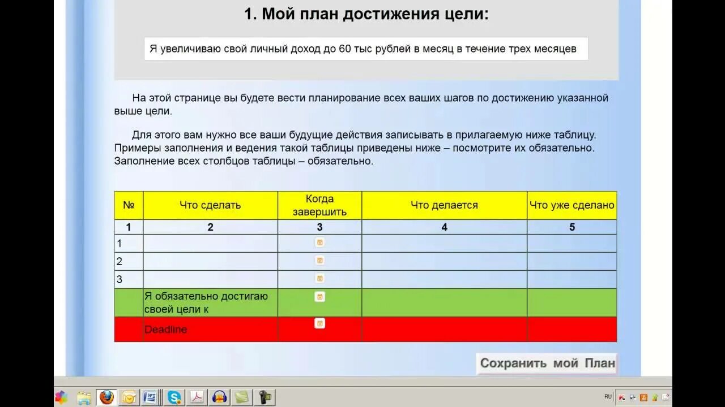
Task: Open the green notes app in taskbar
Action: [x=242, y=397]
